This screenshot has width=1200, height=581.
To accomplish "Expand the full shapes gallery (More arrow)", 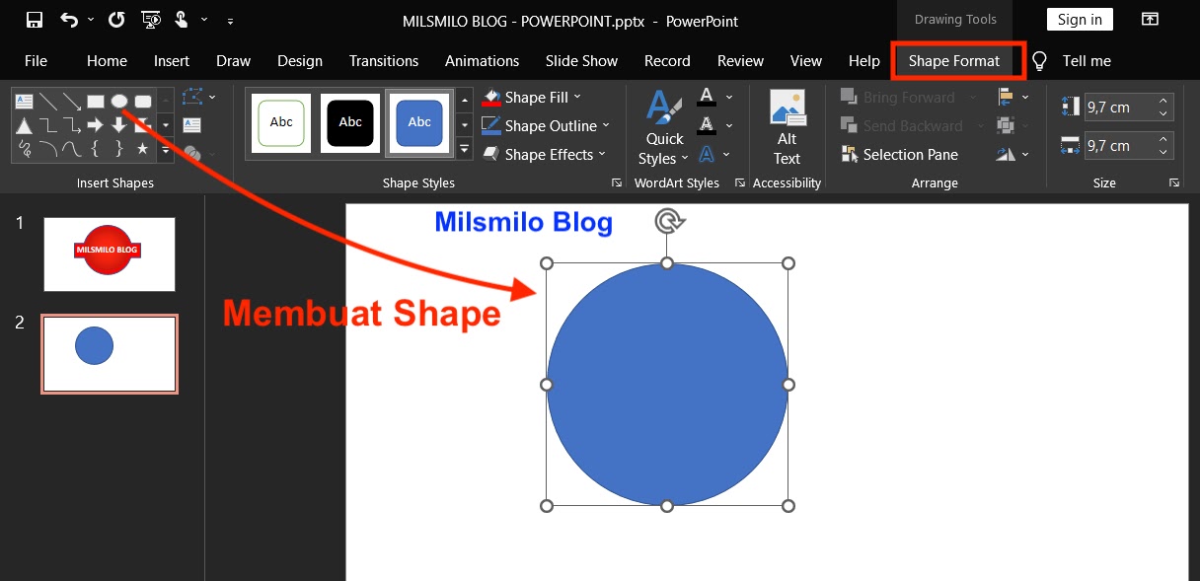I will (166, 149).
